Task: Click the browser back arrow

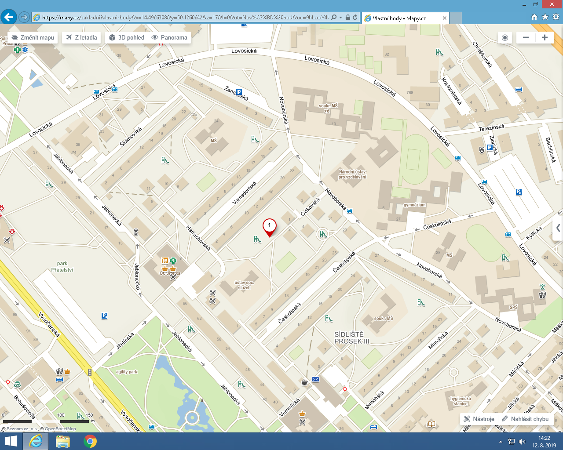Action: 8,17
